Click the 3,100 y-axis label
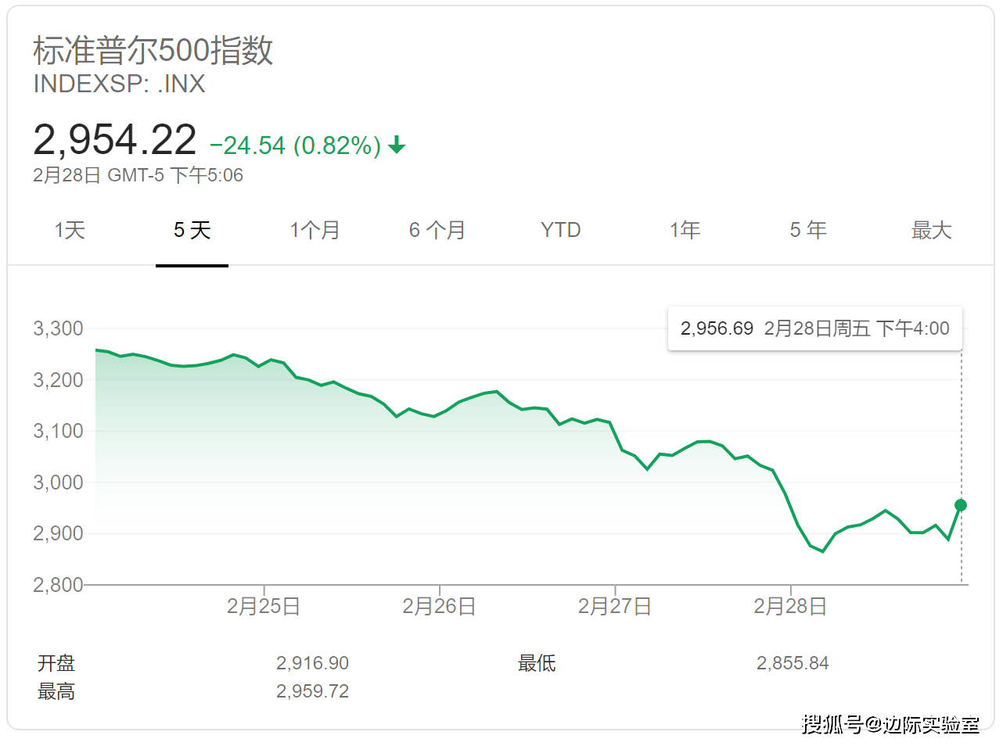The image size is (1003, 746). (58, 431)
